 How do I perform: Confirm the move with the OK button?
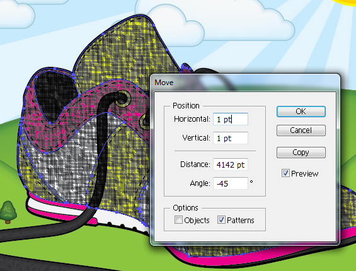coord(301,112)
